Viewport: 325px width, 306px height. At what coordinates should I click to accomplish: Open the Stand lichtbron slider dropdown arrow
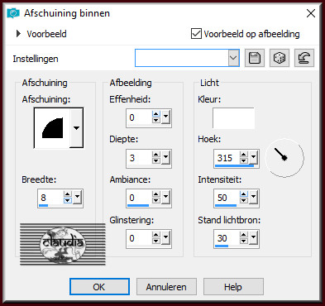253,238
